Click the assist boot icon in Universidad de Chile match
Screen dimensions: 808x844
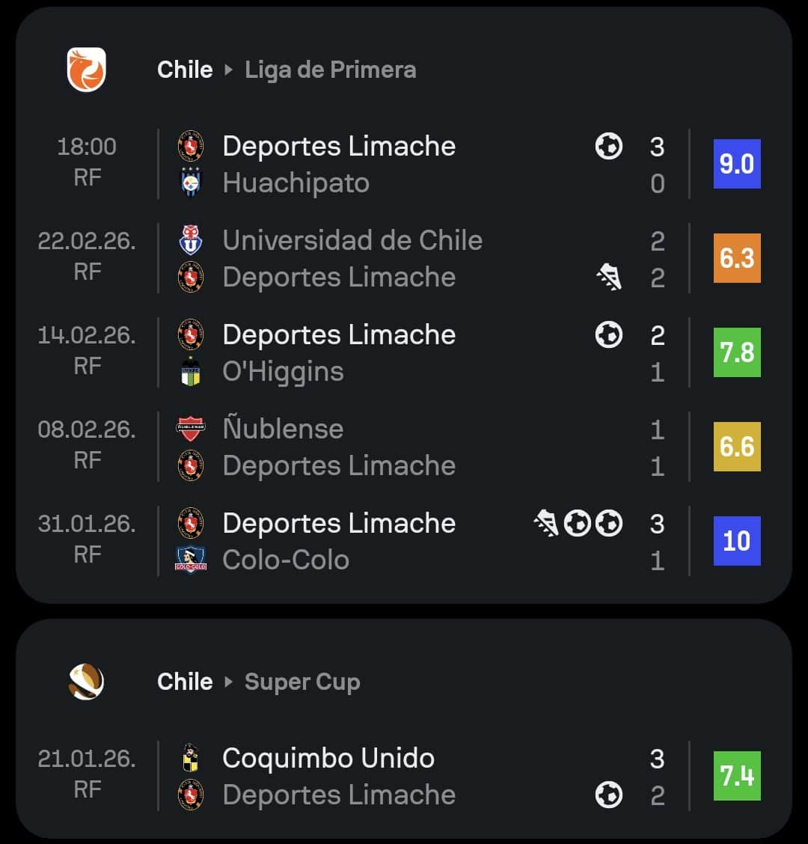tap(609, 278)
